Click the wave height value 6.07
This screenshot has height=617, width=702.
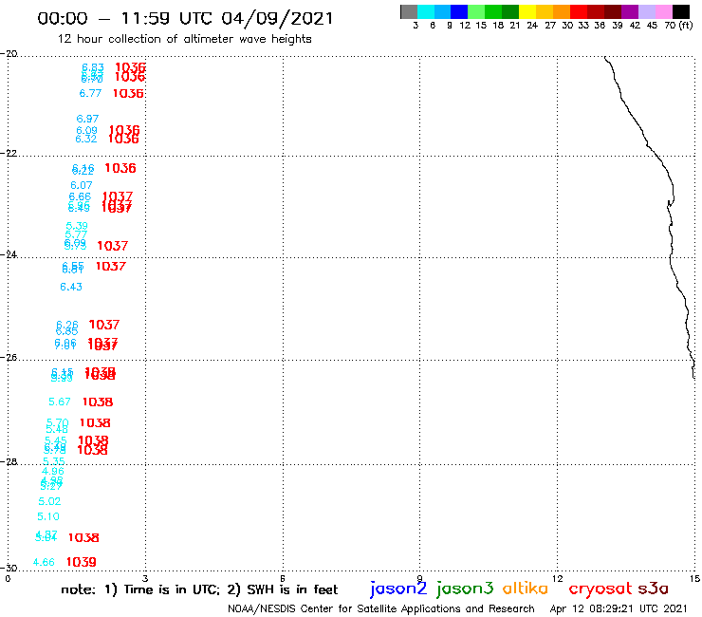click(x=81, y=185)
